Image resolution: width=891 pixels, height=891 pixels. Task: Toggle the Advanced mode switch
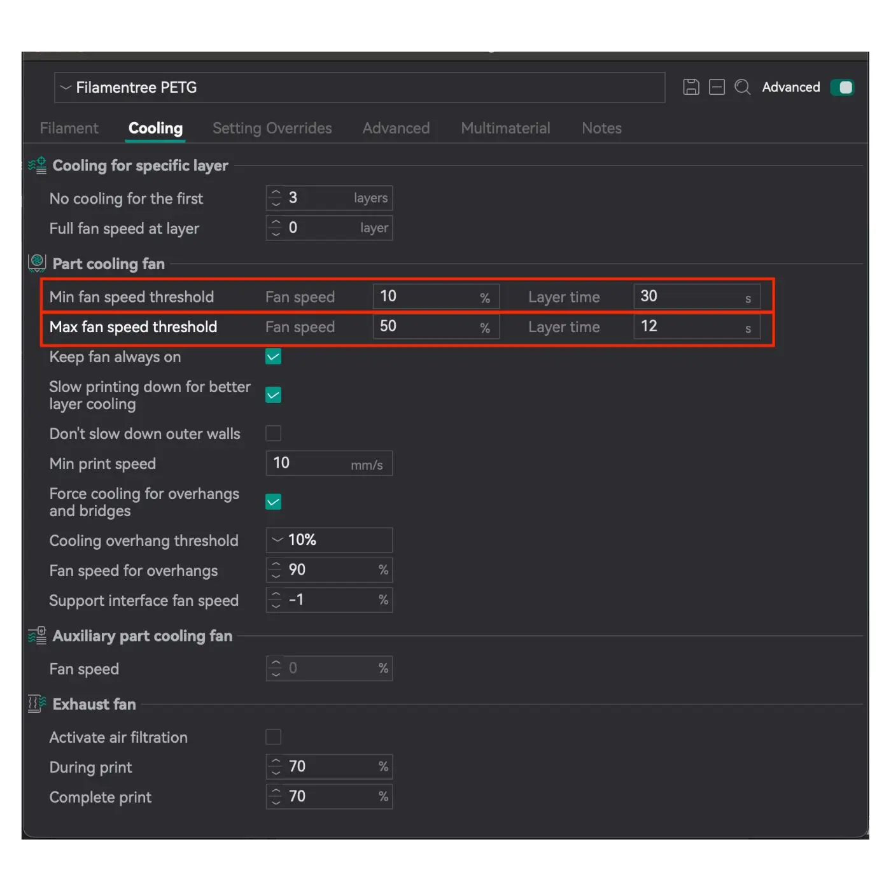pyautogui.click(x=842, y=87)
